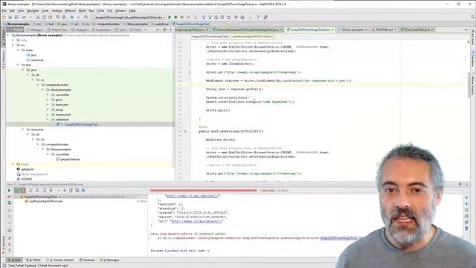Click the editor vertical scrollbar
Viewport: 476px width, 268px height.
click(469, 85)
